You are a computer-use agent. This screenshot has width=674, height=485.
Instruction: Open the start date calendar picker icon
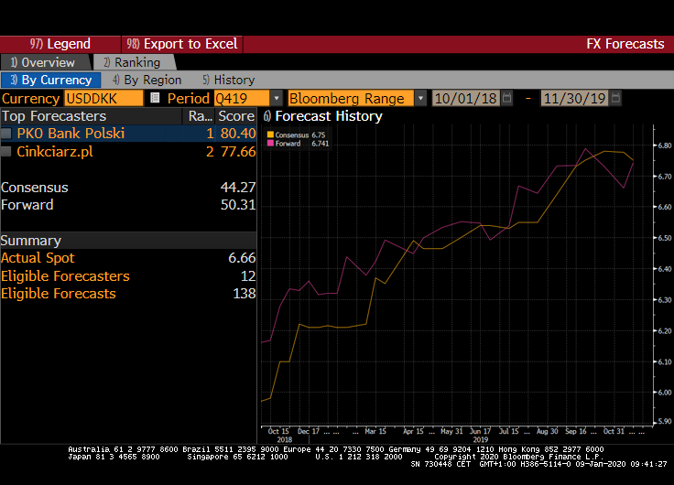506,98
